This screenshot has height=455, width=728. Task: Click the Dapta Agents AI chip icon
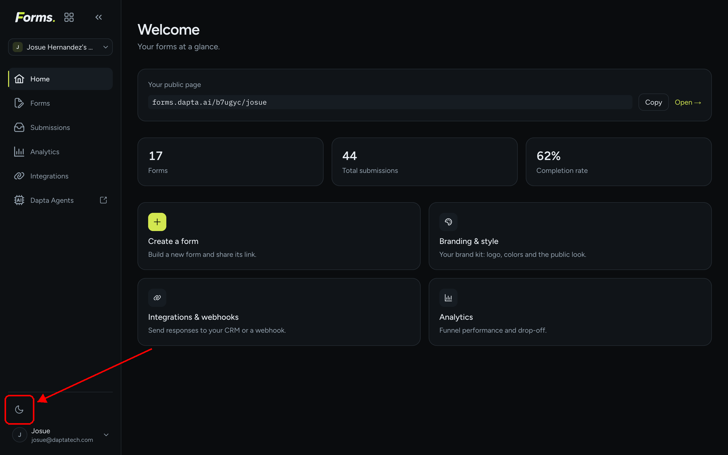[19, 200]
